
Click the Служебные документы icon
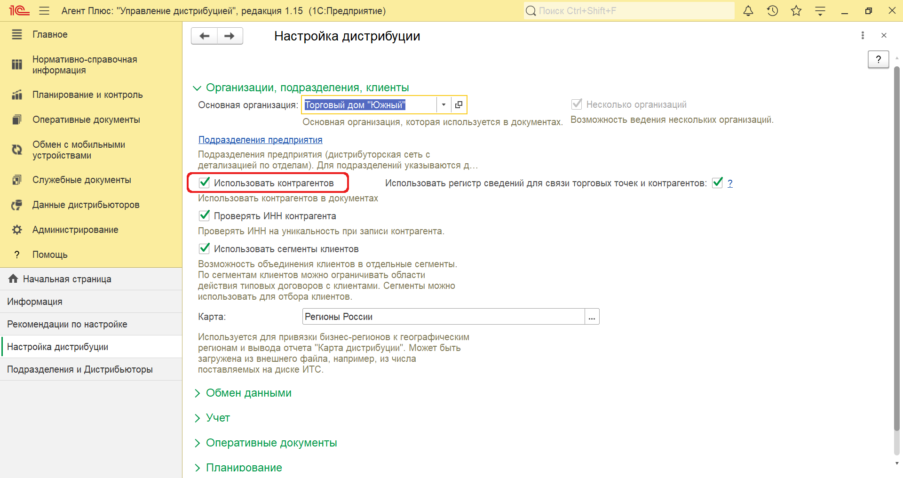click(17, 180)
